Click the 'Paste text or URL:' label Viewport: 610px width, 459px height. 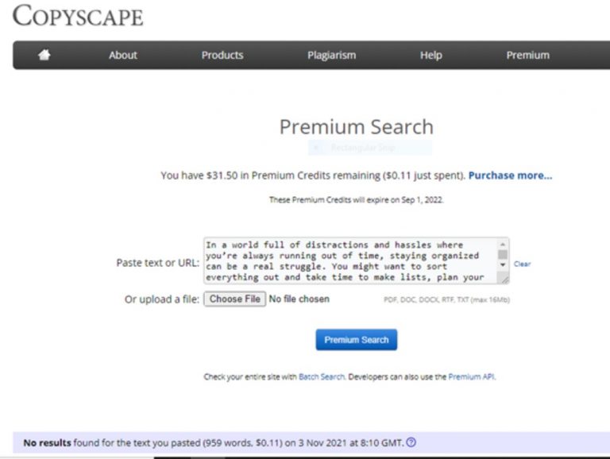coord(157,263)
